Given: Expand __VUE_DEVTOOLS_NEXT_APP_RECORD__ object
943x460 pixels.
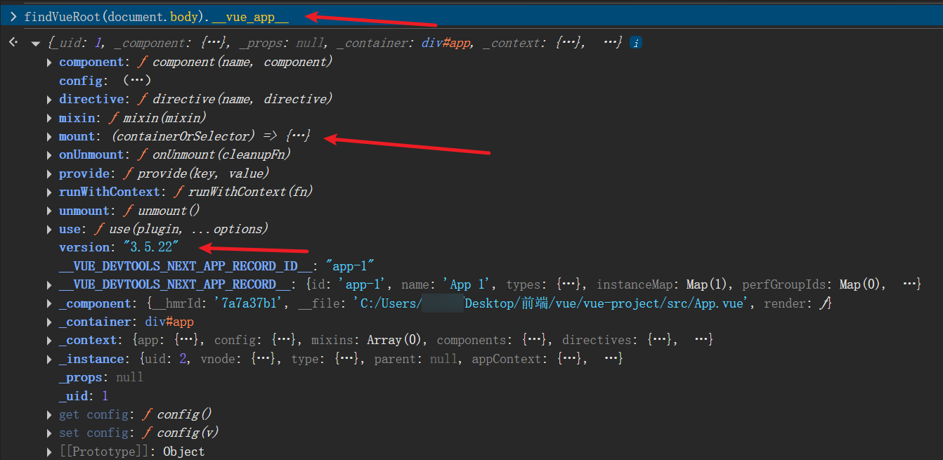Looking at the screenshot, I should pyautogui.click(x=49, y=285).
